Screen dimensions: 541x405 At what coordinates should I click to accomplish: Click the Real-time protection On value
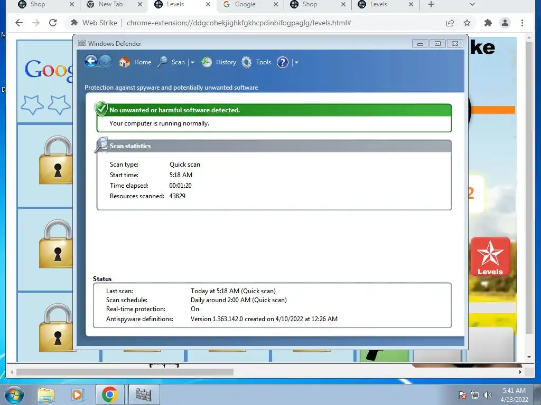pyautogui.click(x=195, y=309)
